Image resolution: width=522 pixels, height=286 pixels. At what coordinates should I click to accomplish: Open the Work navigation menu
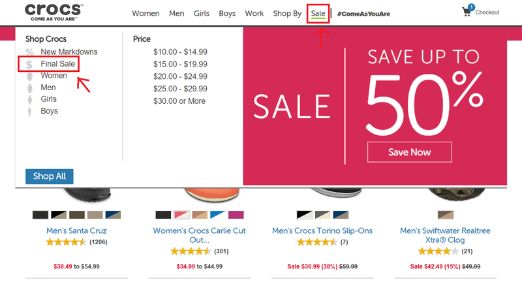[254, 14]
